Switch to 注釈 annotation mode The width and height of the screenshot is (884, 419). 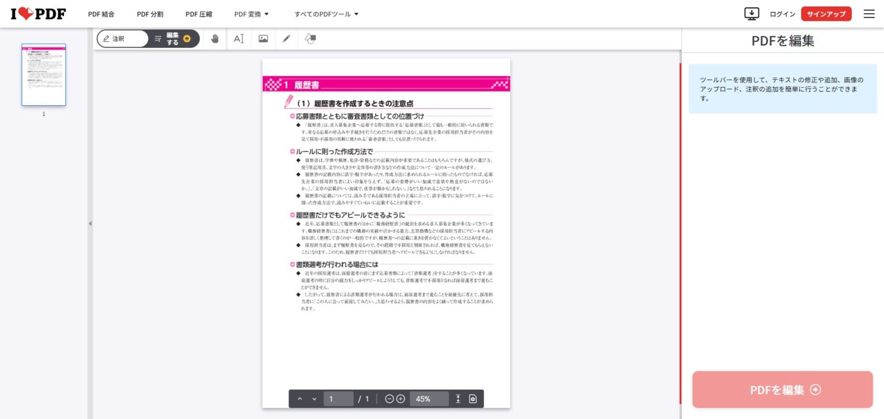pyautogui.click(x=121, y=39)
